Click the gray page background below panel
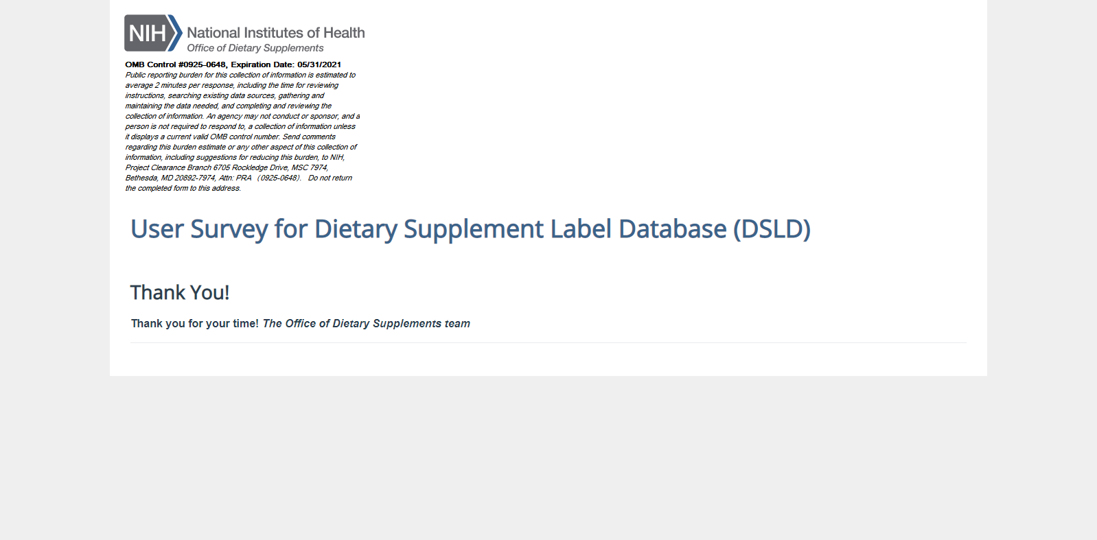 [x=548, y=458]
